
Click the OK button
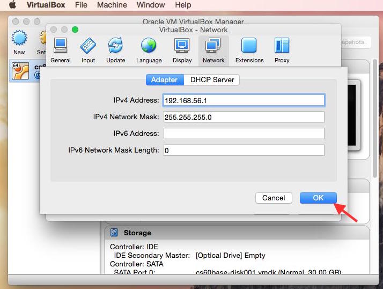point(318,198)
